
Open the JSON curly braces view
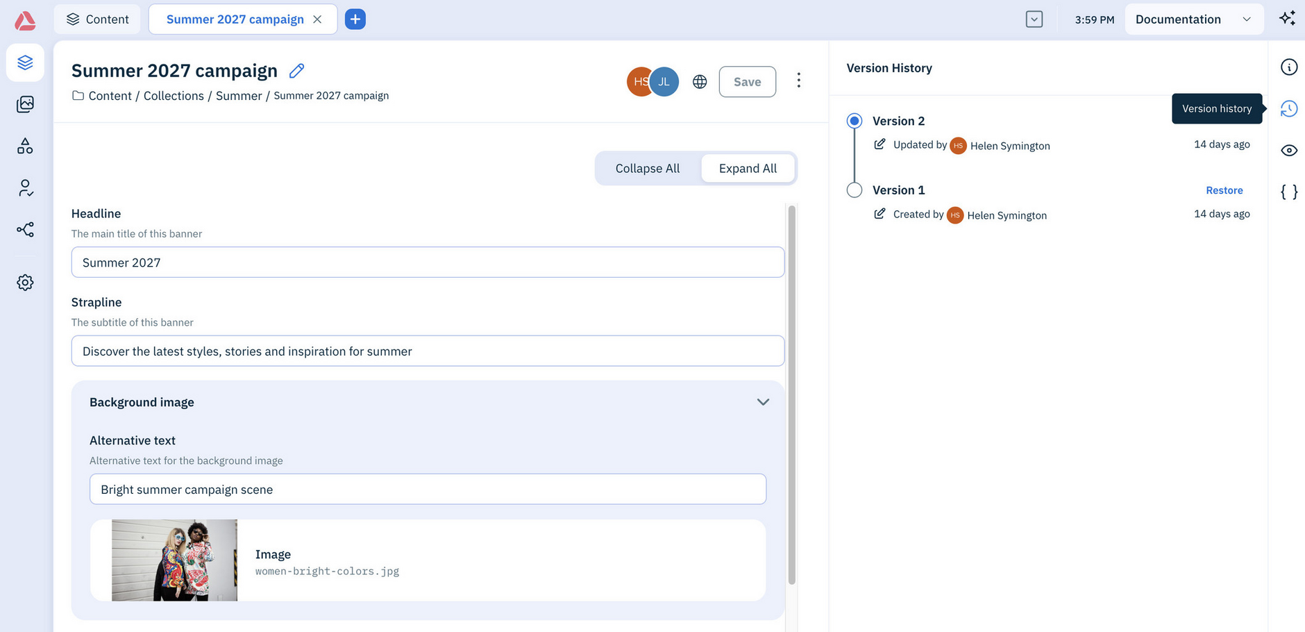[1289, 192]
